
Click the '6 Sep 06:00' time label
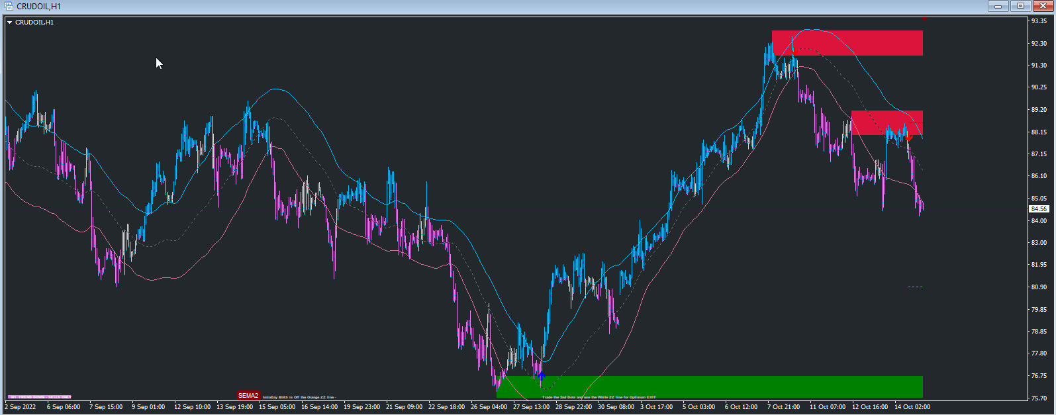[64, 407]
